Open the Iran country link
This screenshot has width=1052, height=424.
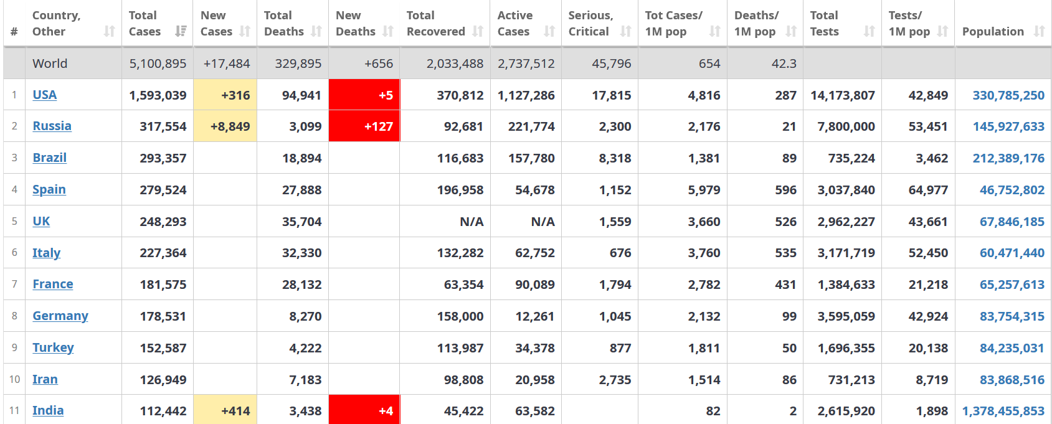[x=45, y=379]
